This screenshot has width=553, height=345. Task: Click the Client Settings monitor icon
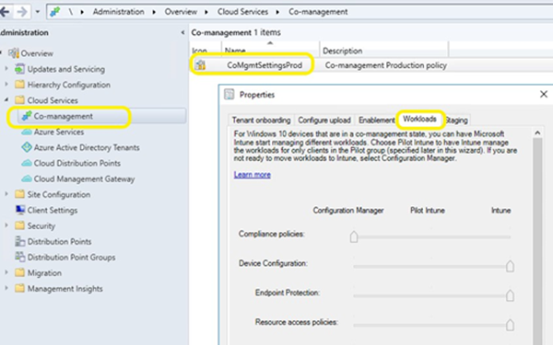[20, 210]
